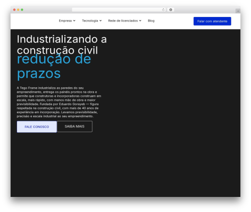Viewport: 251px width, 212px height.
Task: Expand the Rede de licenciados dropdown
Action: pyautogui.click(x=124, y=21)
